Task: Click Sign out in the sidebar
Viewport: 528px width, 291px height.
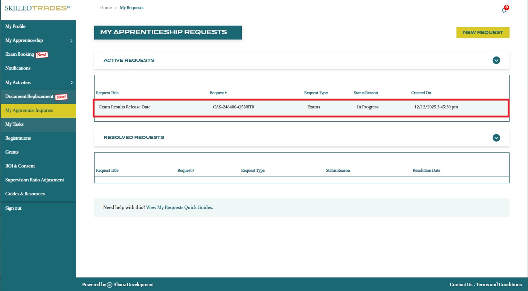Action: (13, 208)
